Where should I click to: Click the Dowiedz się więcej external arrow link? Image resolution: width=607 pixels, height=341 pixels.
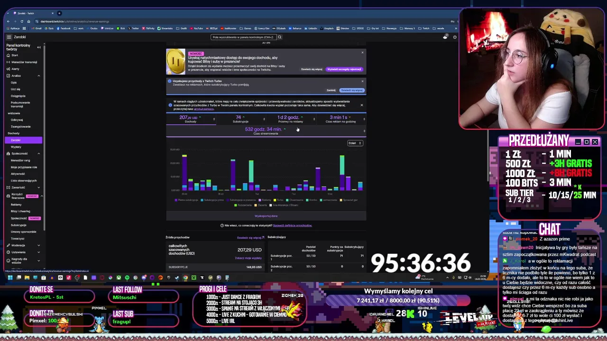tap(250, 238)
